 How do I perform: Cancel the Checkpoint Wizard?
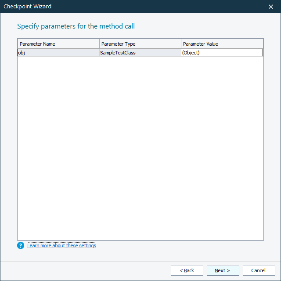click(x=259, y=270)
